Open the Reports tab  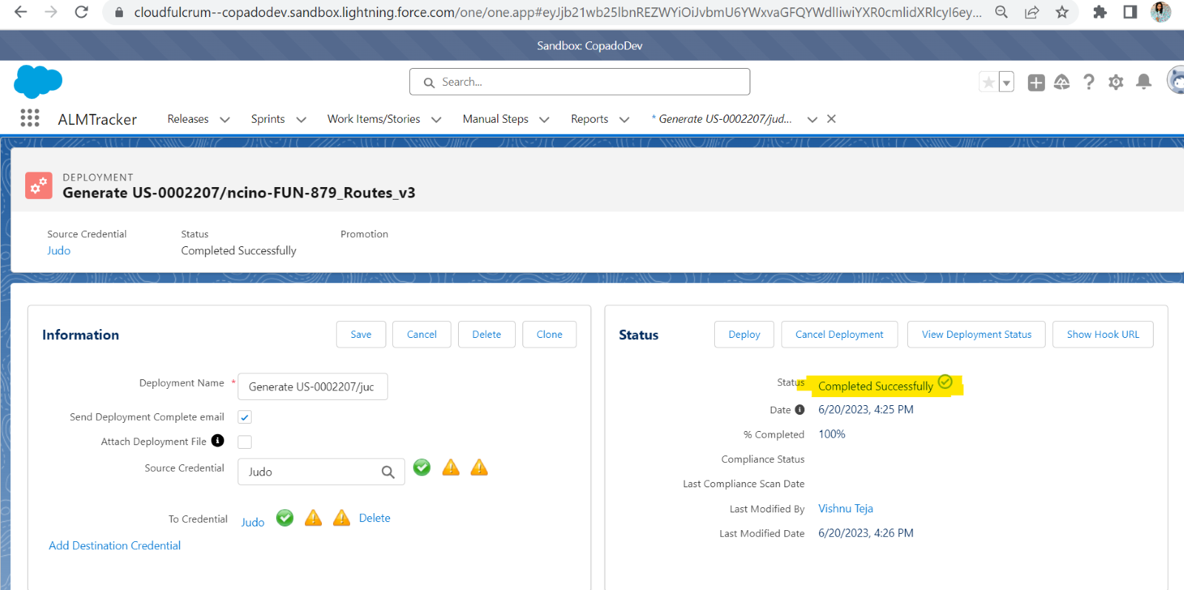[x=590, y=119]
